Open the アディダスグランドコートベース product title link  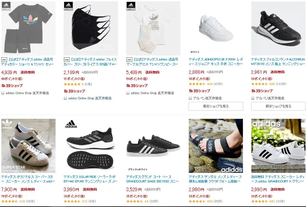point(153,180)
